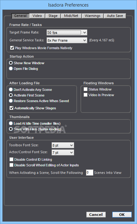The image size is (137, 224).
Task: Open the Target Frame Rate dropdown
Action: [x=67, y=33]
